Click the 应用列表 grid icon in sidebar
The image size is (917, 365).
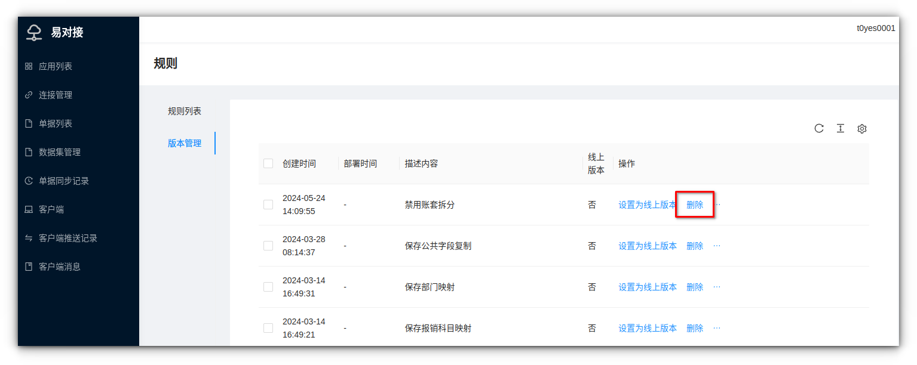(29, 66)
